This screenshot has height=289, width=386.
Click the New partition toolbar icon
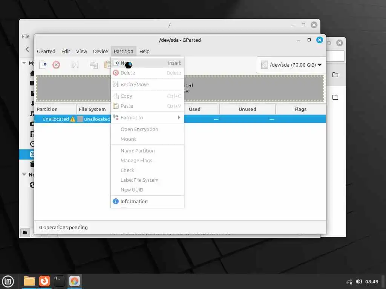(43, 65)
